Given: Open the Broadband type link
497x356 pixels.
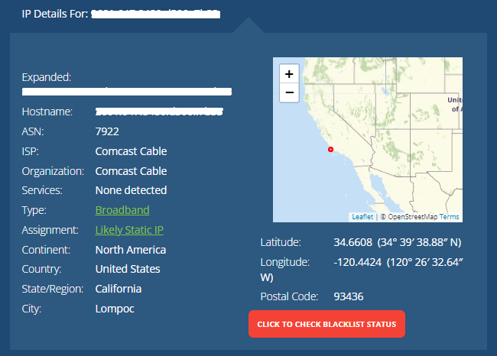Looking at the screenshot, I should (x=122, y=210).
